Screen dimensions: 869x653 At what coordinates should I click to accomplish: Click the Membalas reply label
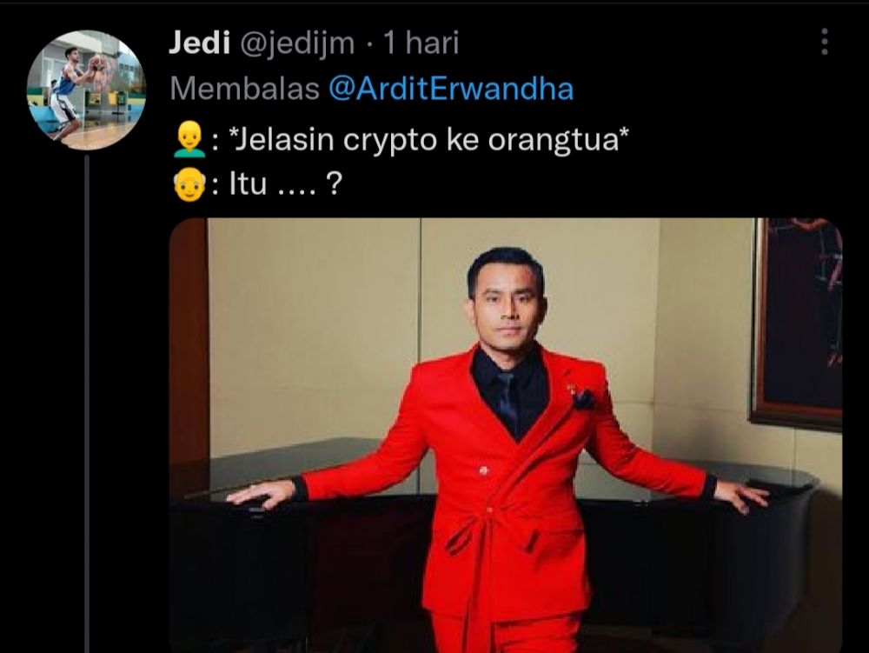[x=245, y=89]
